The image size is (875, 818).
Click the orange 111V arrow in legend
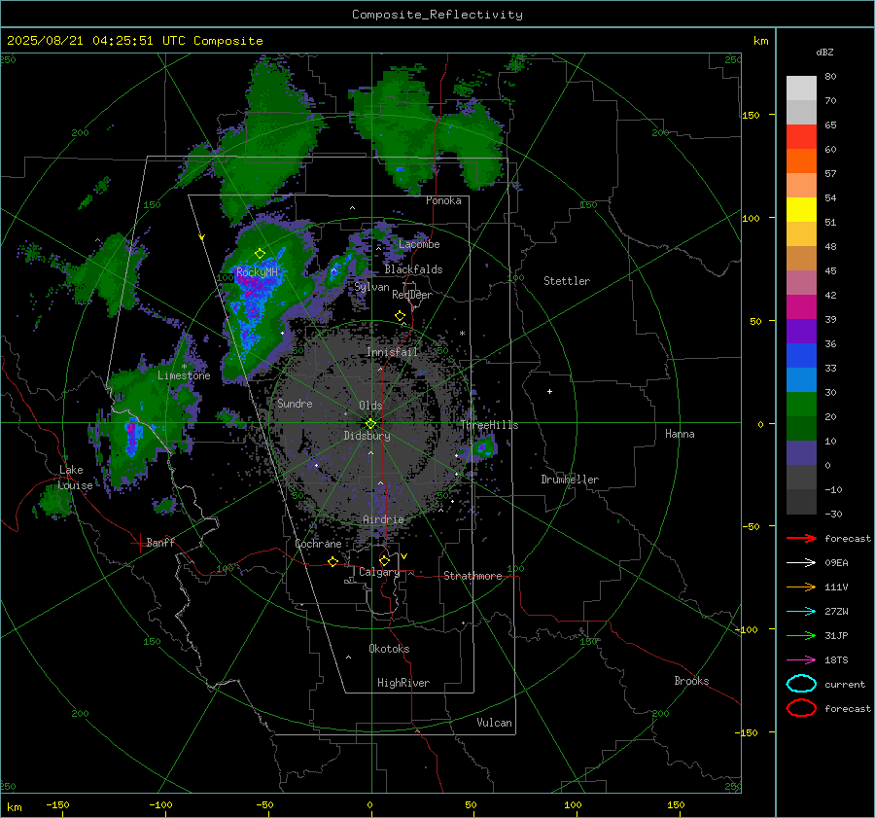(x=801, y=587)
